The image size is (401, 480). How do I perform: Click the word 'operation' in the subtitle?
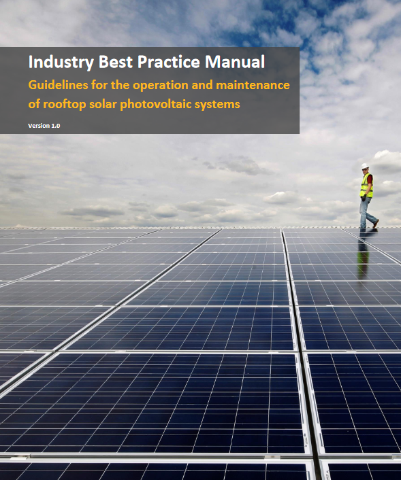click(161, 86)
